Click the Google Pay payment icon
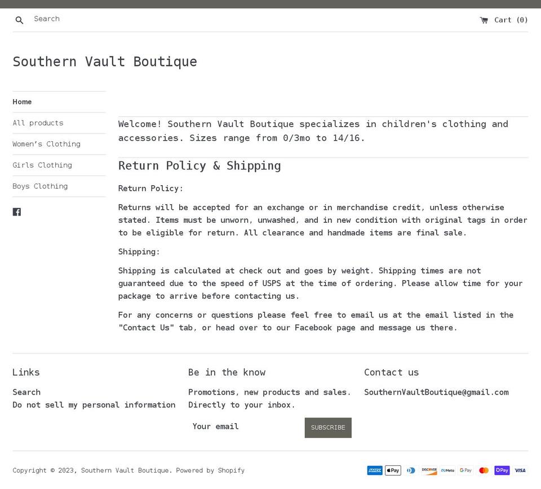The width and height of the screenshot is (541, 489). [465, 470]
